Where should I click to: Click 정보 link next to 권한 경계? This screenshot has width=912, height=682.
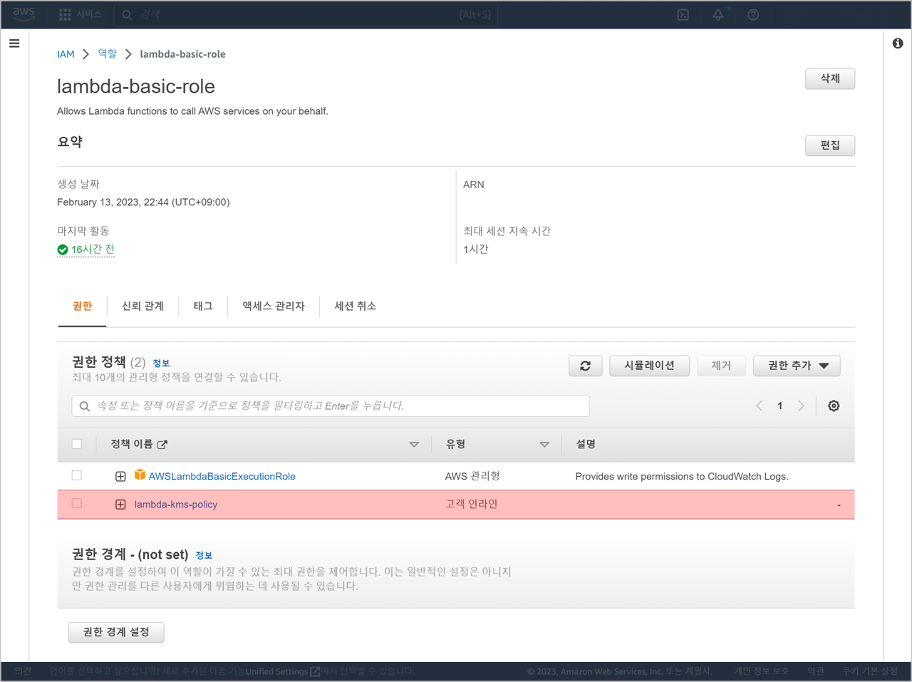click(204, 555)
